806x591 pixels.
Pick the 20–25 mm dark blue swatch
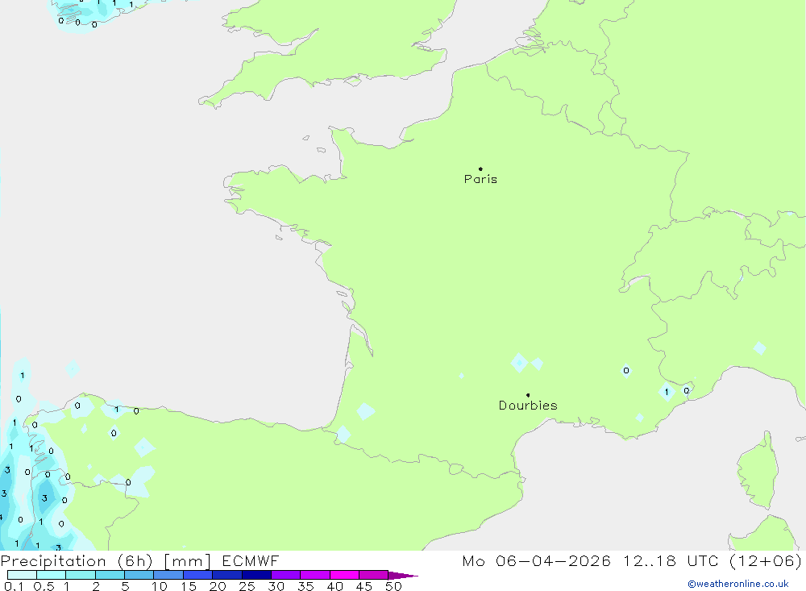click(x=227, y=575)
